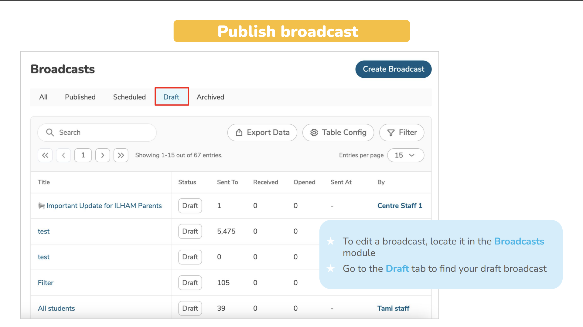
Task: Expand the Entries per page dropdown
Action: tap(405, 155)
